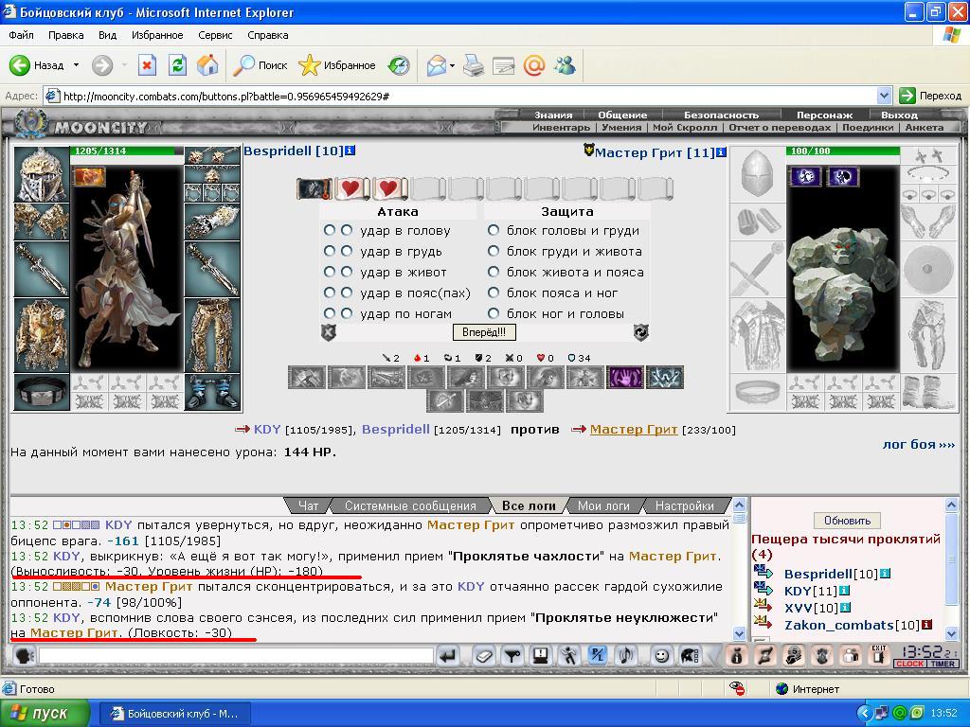Click the IE History clock icon
The height and width of the screenshot is (727, 970).
pyautogui.click(x=399, y=65)
